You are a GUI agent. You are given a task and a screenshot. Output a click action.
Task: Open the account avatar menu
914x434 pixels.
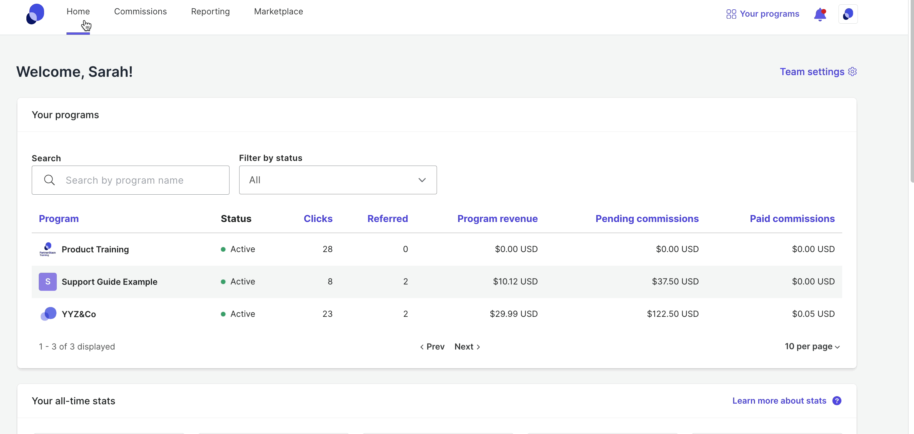coord(848,14)
